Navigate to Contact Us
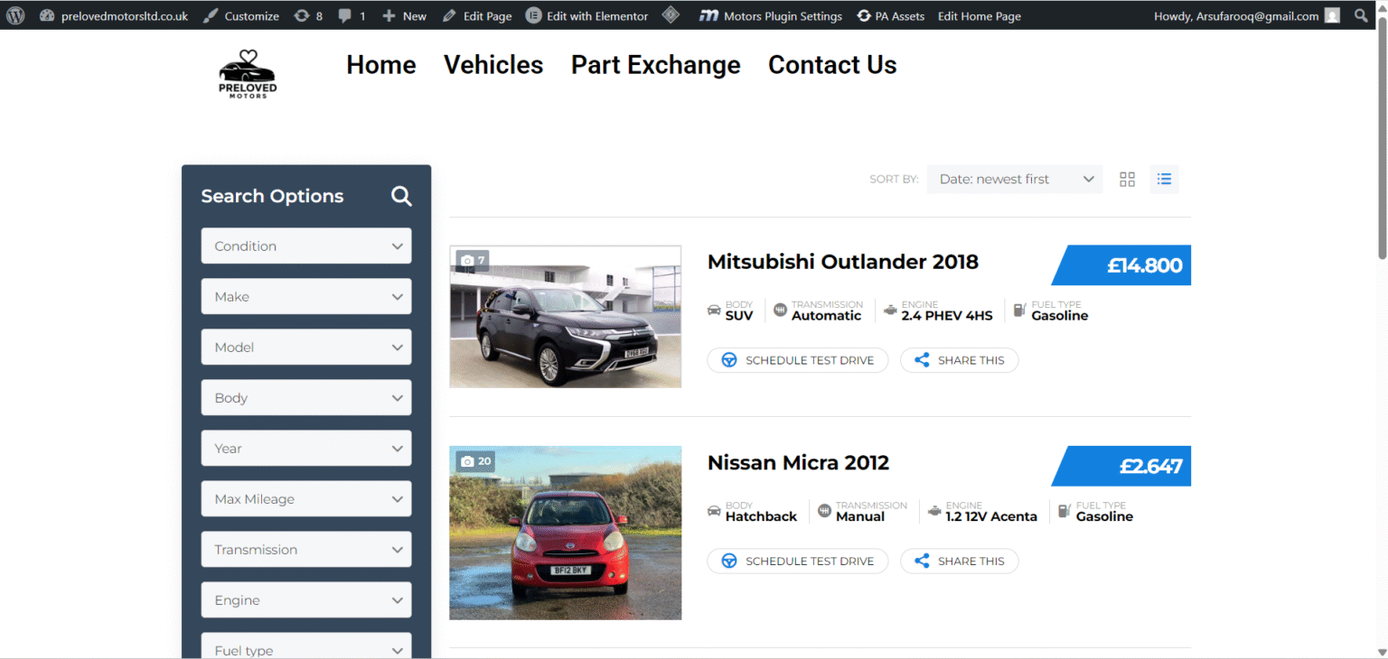1388x659 pixels. [831, 64]
